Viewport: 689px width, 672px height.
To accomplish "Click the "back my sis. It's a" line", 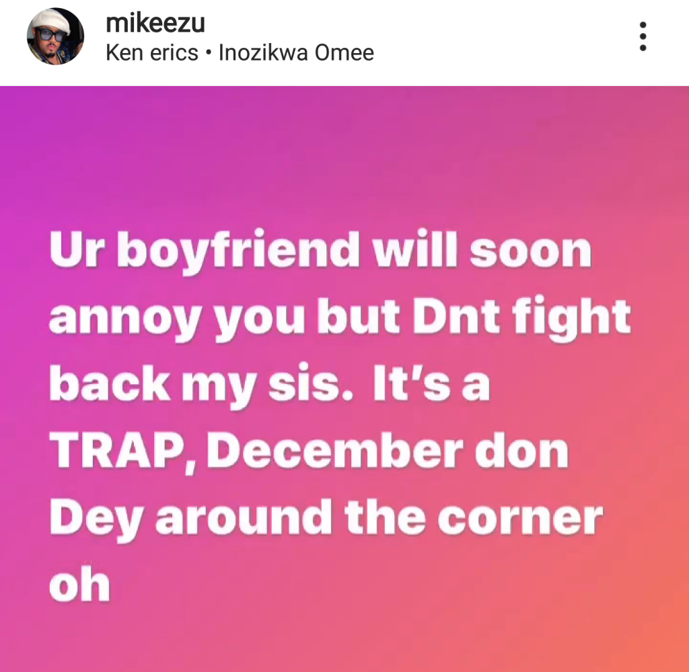I will (269, 385).
